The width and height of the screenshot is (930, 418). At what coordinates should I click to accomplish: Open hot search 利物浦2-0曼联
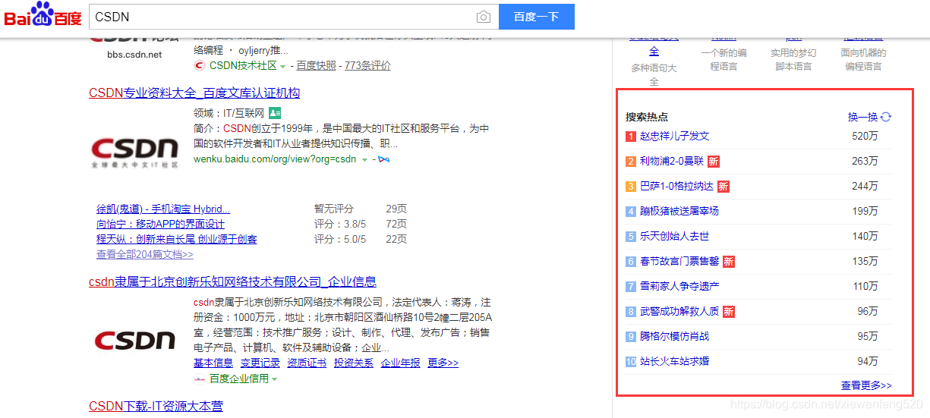click(x=672, y=161)
